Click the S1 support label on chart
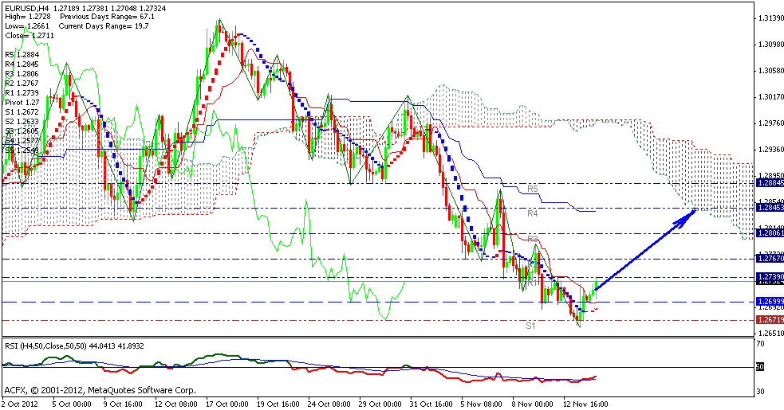784x410 pixels. tap(531, 326)
